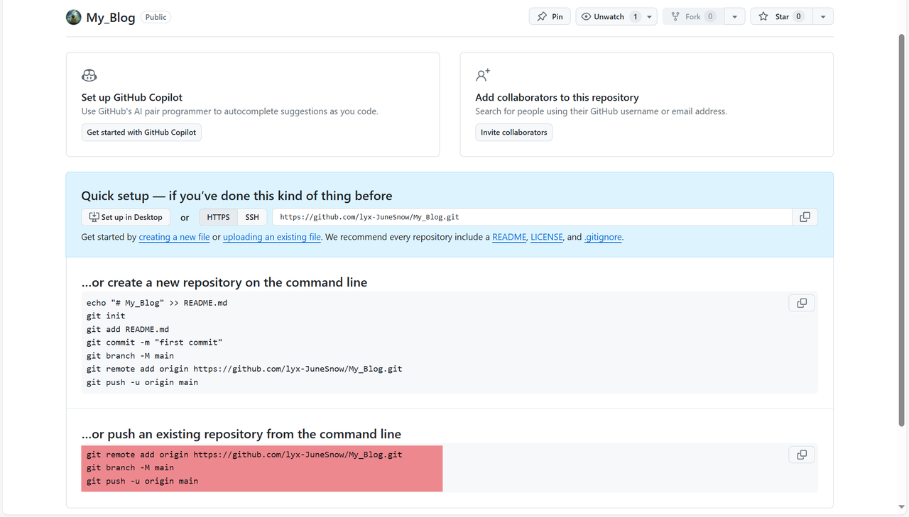Click the 'git init' command line
Viewport: 909px width, 517px height.
(106, 316)
